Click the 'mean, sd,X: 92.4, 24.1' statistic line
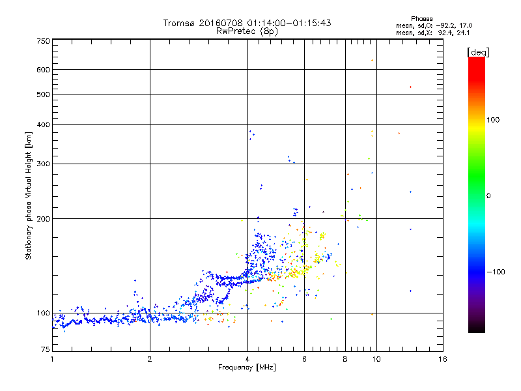Screen dimensions: 521x391 (432, 33)
